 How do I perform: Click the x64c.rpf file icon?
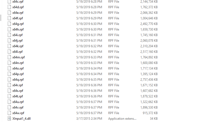tap(10, 2)
